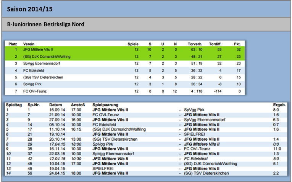Image resolution: width=292 pixels, height=182 pixels.
Task: Click goal ratio '48 : 21'
Action: point(197,57)
